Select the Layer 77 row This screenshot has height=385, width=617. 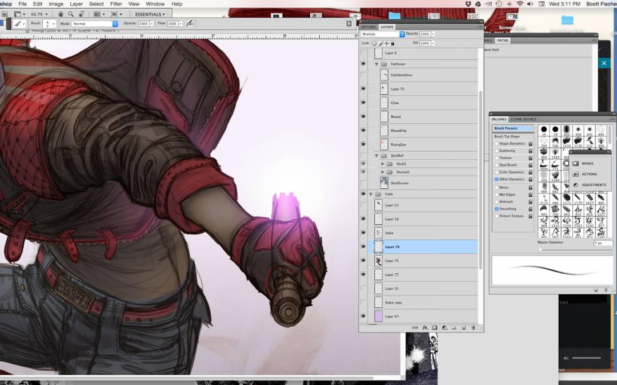point(423,274)
